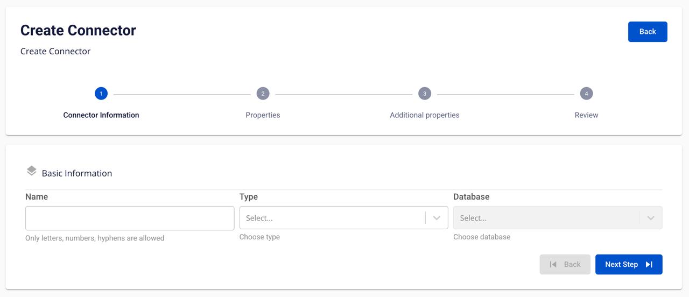The height and width of the screenshot is (297, 689).
Task: Click the step 4 circle
Action: coord(586,94)
